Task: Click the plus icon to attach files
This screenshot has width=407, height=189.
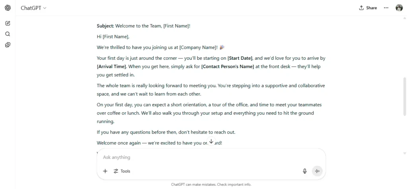Action: click(105, 171)
